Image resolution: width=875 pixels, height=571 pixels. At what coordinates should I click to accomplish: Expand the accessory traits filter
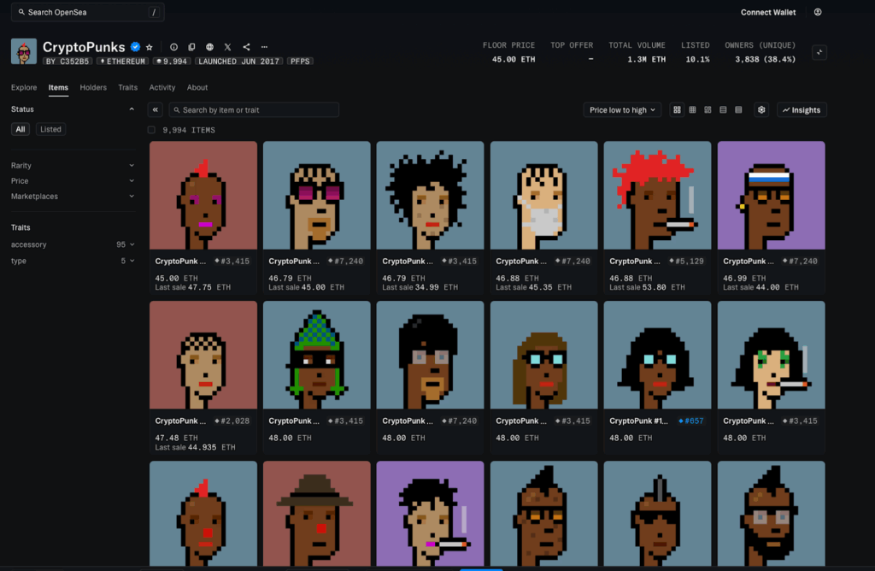click(73, 244)
